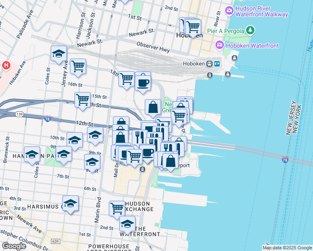Click the shopping cart marker near Mall Dr
Viewport: 313px width, 251px height.
pyautogui.click(x=135, y=158)
